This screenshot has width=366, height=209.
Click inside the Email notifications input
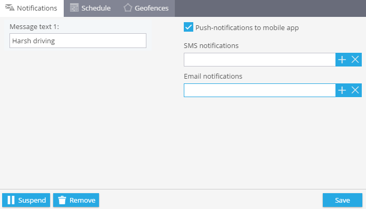(260, 90)
